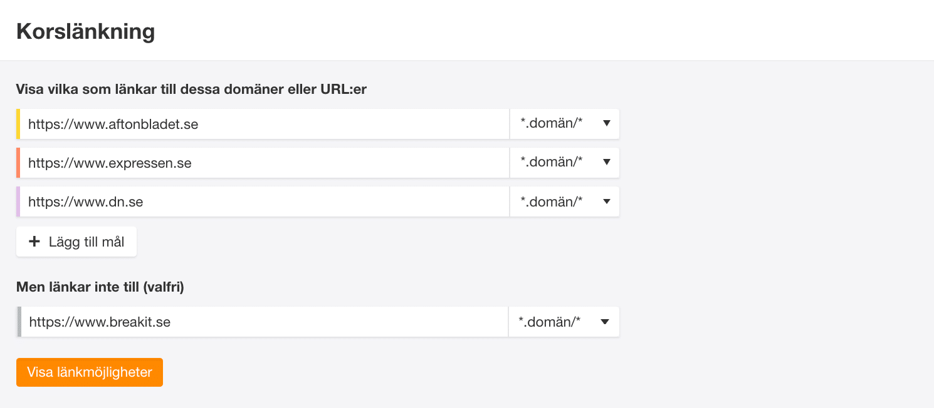Screen dimensions: 934x408
Task: Click the dropdown arrow in the dn.se row
Action: pos(606,201)
